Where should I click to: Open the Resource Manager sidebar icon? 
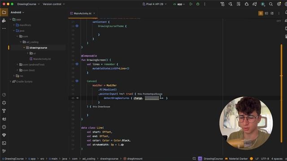point(4,21)
